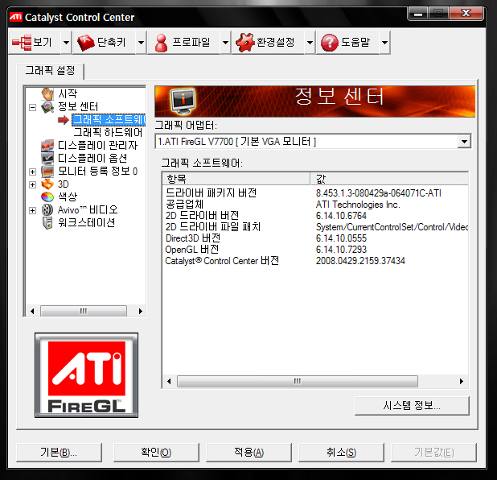Image resolution: width=497 pixels, height=480 pixels.
Task: Select the 드라이버 패키지 버전 row
Action: (315, 193)
